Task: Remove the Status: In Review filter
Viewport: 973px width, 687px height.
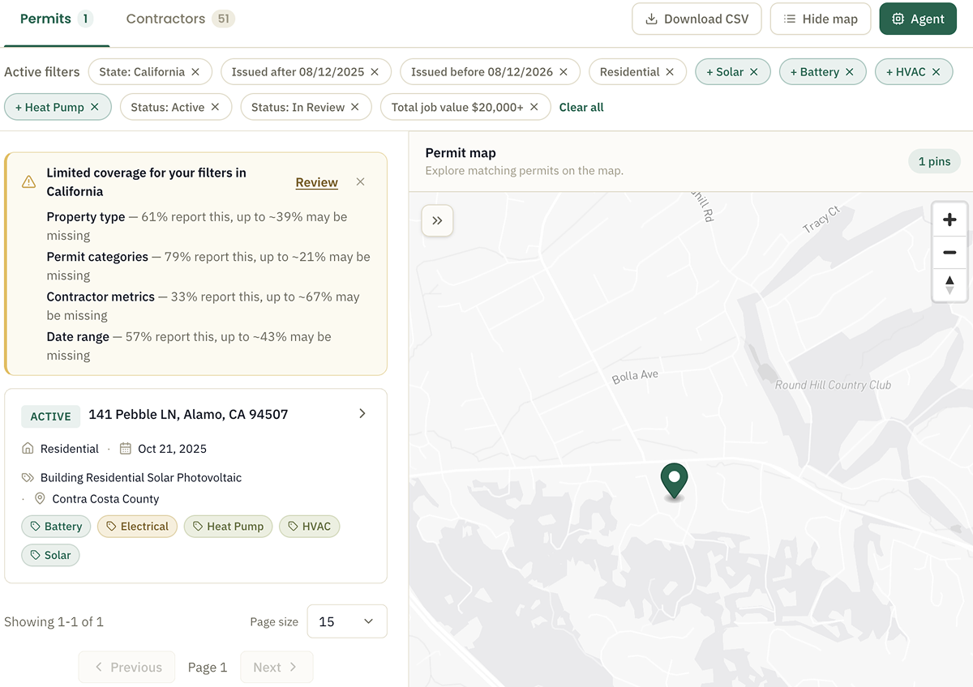Action: [355, 107]
